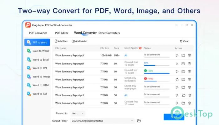Expand the Output Folder path dropdown
Image resolution: width=219 pixels, height=125 pixels.
(x=132, y=121)
